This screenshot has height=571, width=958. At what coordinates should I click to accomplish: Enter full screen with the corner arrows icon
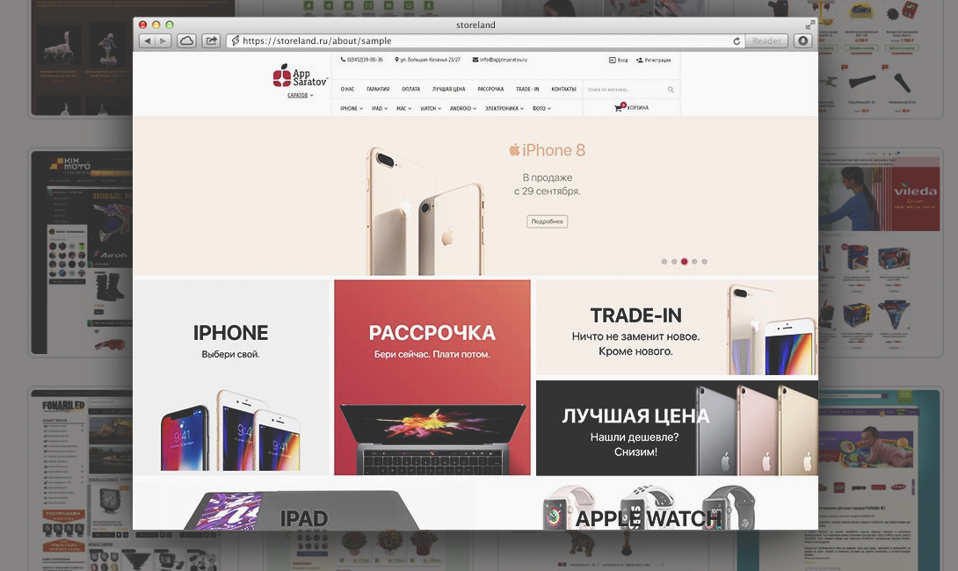point(810,25)
